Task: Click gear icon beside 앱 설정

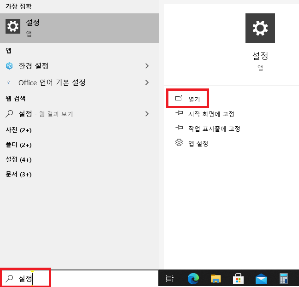Action: click(x=179, y=142)
